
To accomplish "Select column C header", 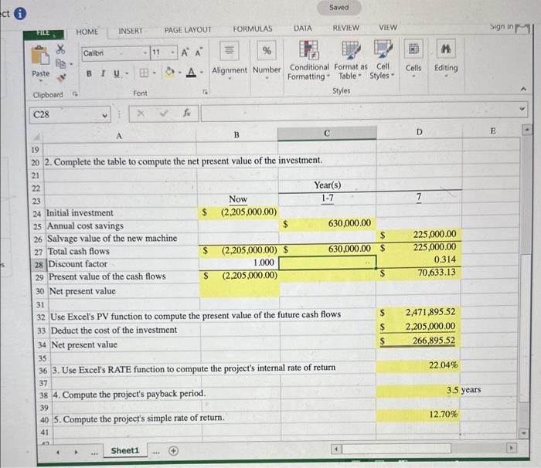I will point(327,133).
